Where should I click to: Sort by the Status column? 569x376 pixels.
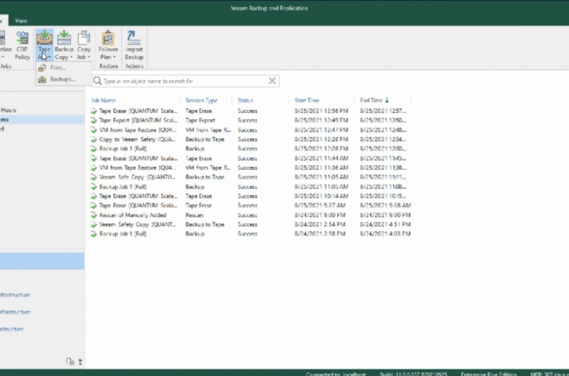(245, 101)
